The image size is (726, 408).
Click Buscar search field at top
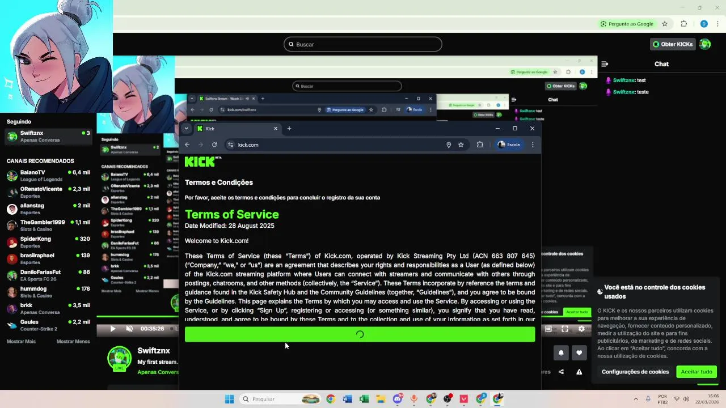(x=363, y=44)
